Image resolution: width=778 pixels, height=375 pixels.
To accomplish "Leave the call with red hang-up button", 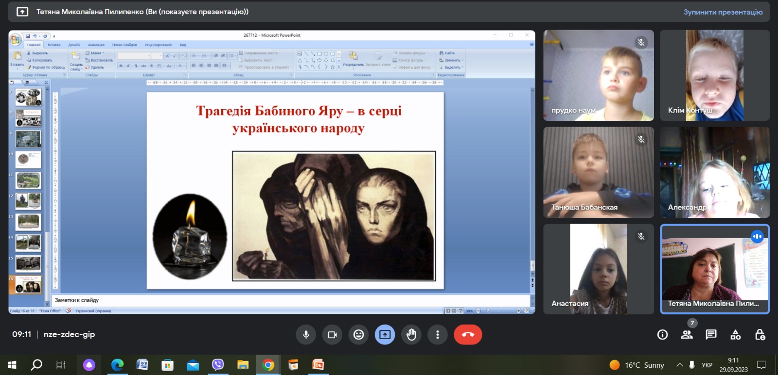I will 468,334.
